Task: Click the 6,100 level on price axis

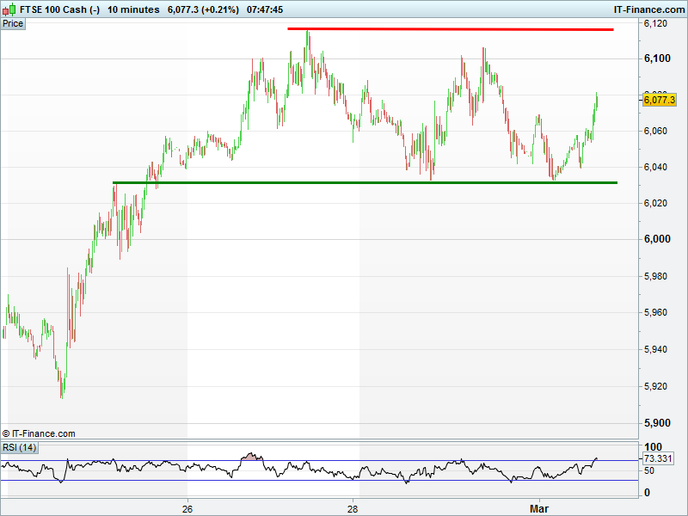Action: tap(657, 58)
